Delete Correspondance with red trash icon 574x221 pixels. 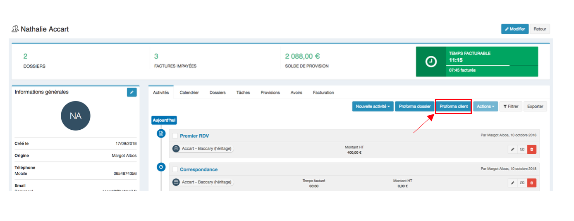pos(532,183)
